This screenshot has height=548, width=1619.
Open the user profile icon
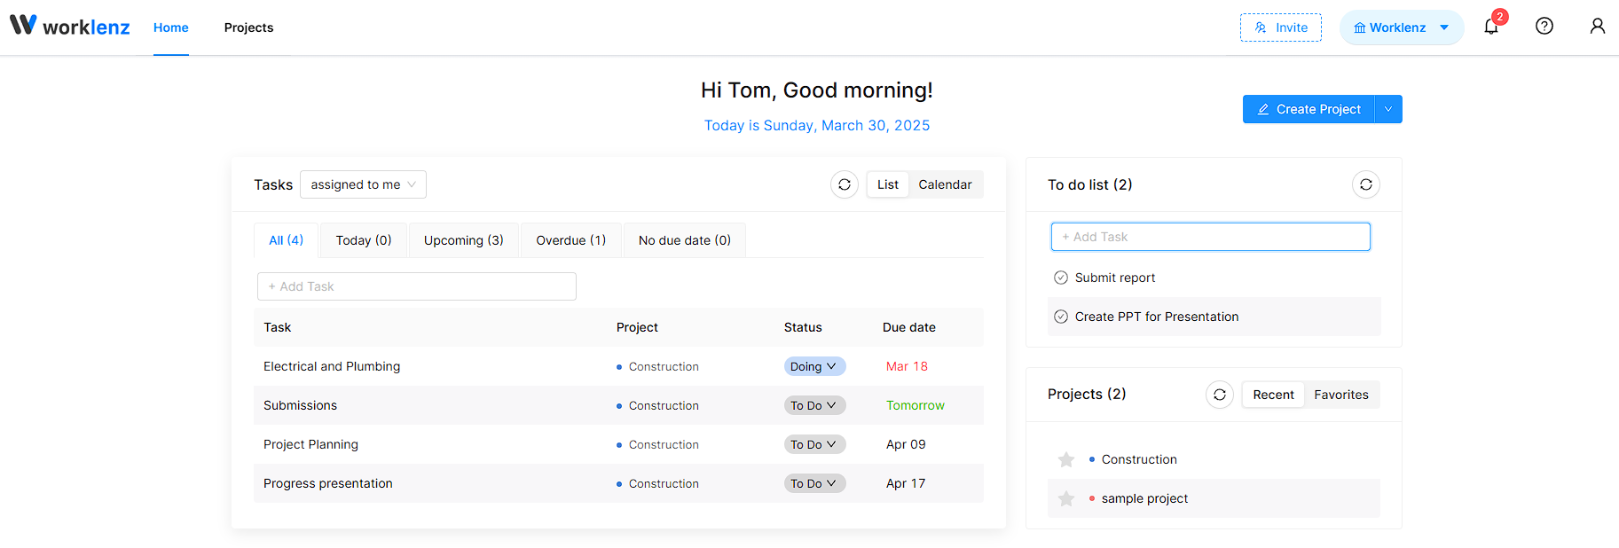[x=1597, y=27]
